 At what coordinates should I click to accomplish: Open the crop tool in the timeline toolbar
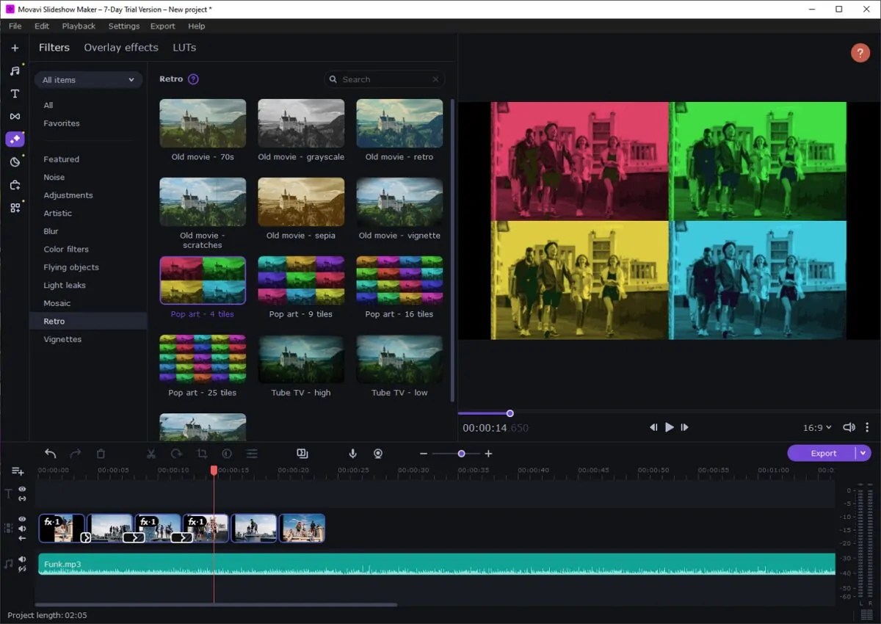pos(202,454)
